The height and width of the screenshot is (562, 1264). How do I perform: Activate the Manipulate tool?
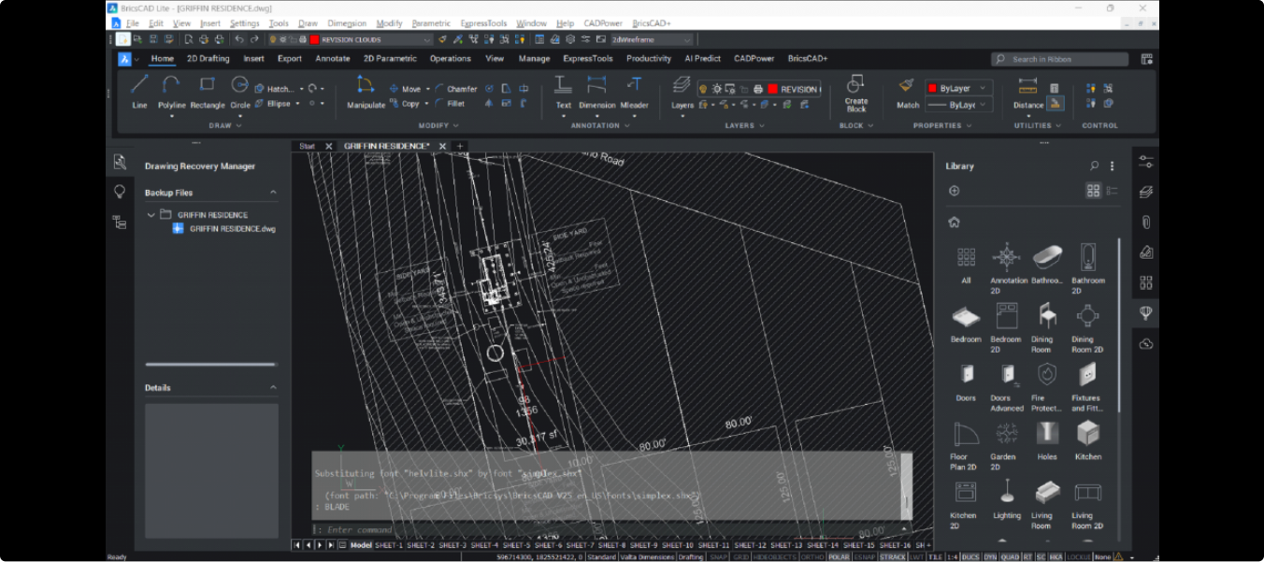366,91
